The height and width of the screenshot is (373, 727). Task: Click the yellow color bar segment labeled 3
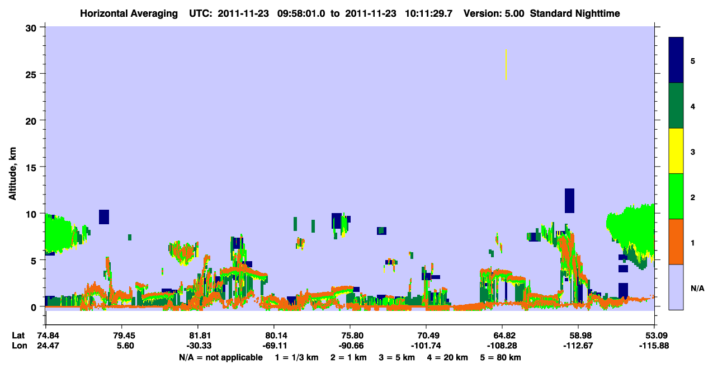(x=676, y=151)
